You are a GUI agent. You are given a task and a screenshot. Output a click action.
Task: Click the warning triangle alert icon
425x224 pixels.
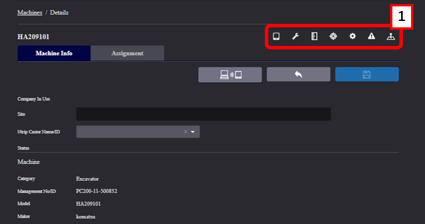[x=371, y=36]
